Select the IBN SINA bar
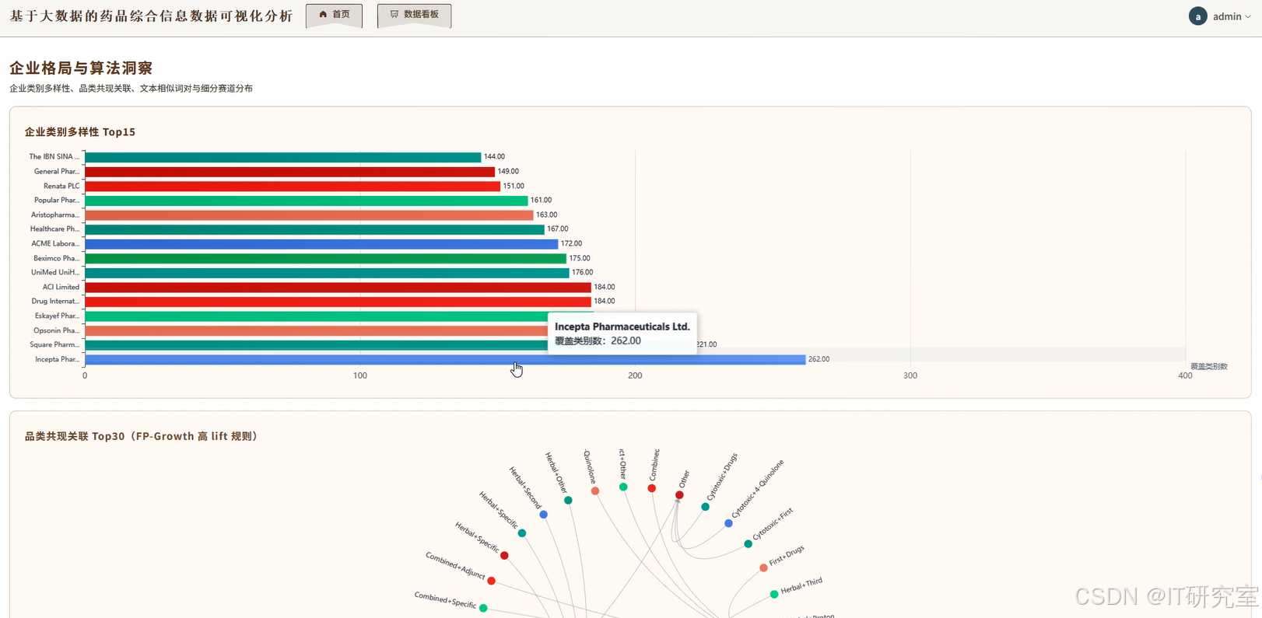 (283, 157)
